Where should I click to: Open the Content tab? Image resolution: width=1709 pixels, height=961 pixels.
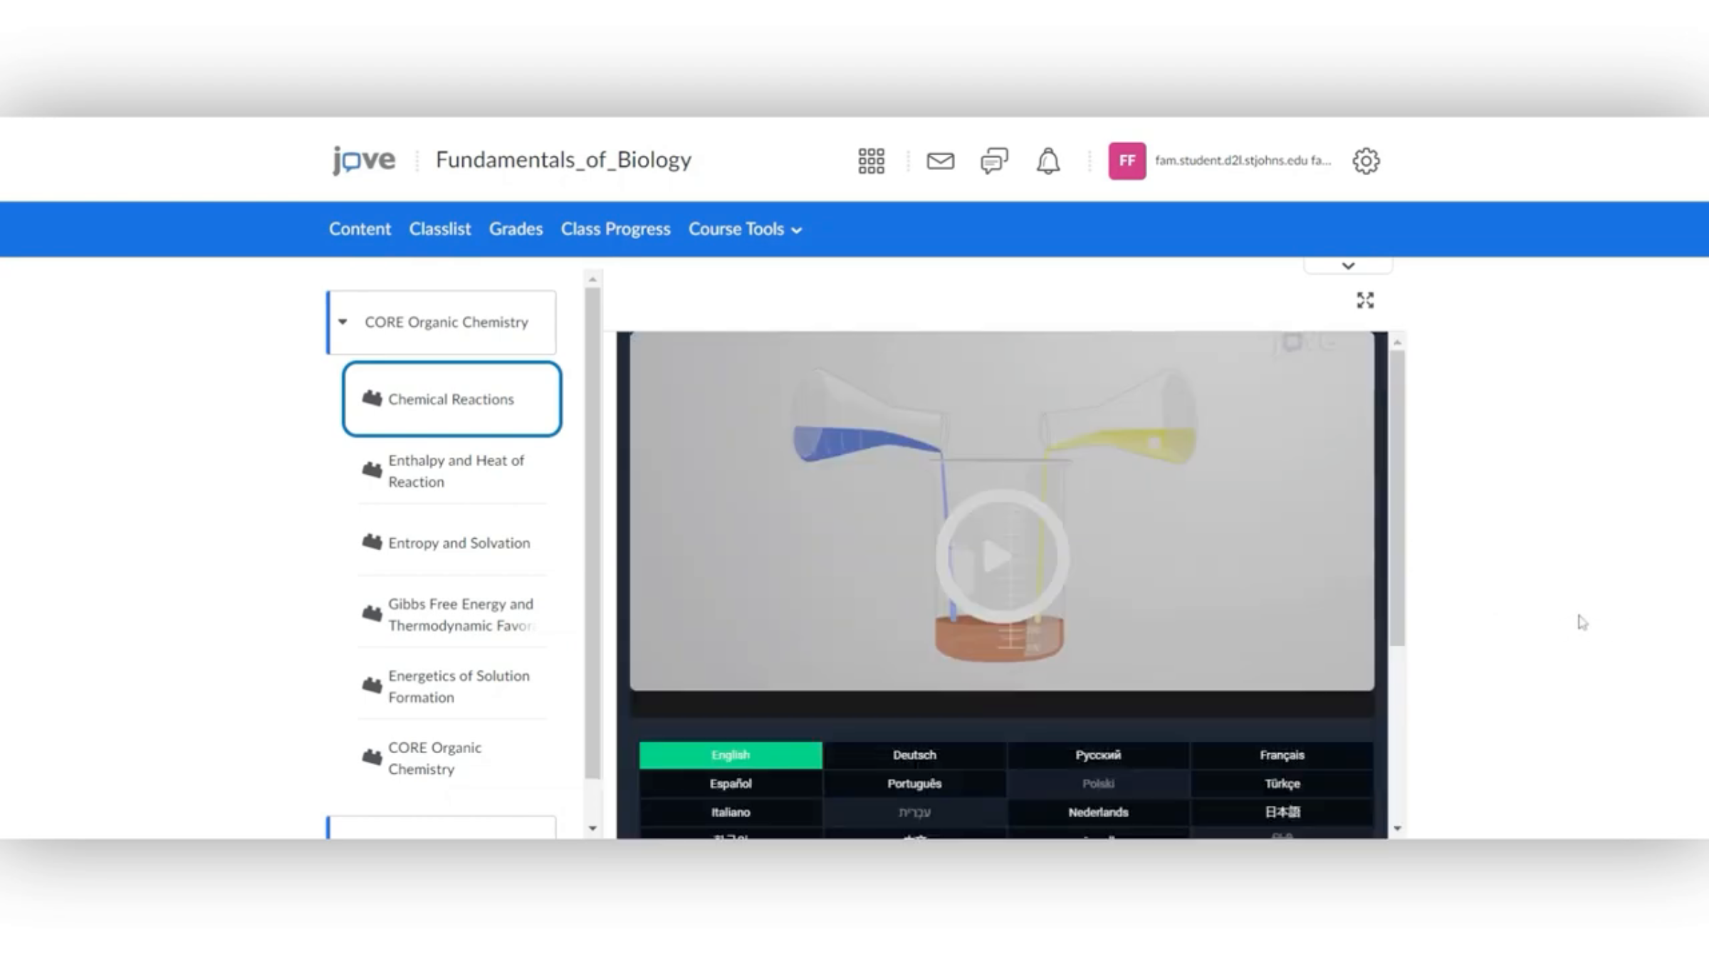(360, 229)
